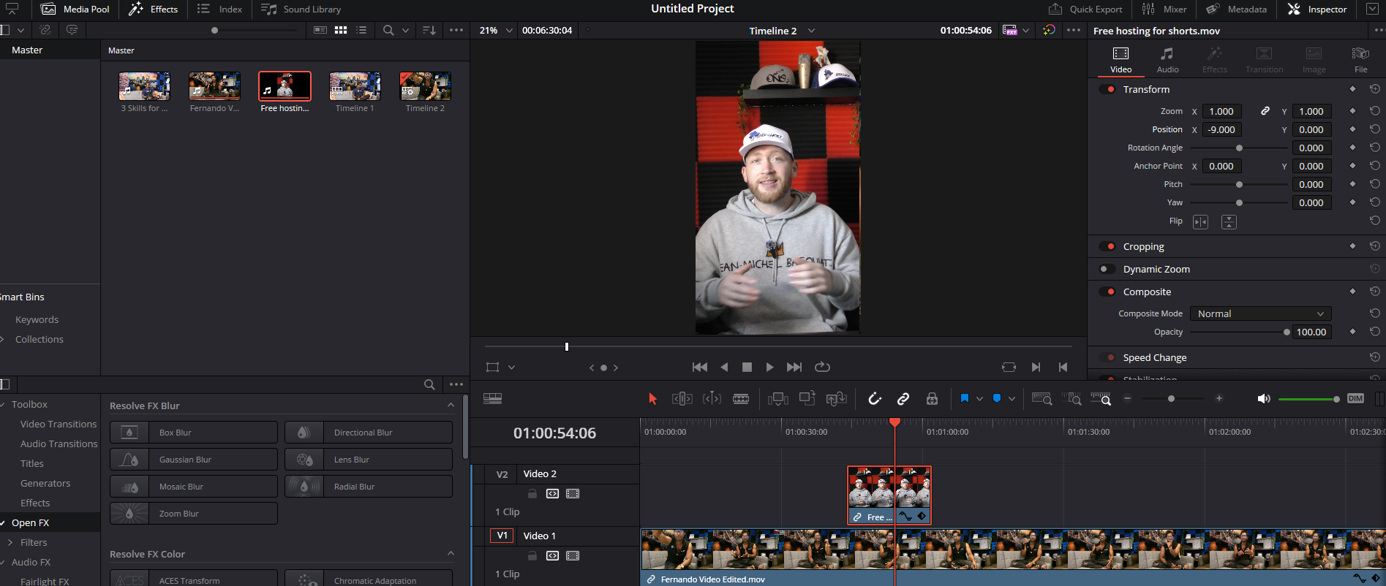Click the zoom link chain icon

1265,111
